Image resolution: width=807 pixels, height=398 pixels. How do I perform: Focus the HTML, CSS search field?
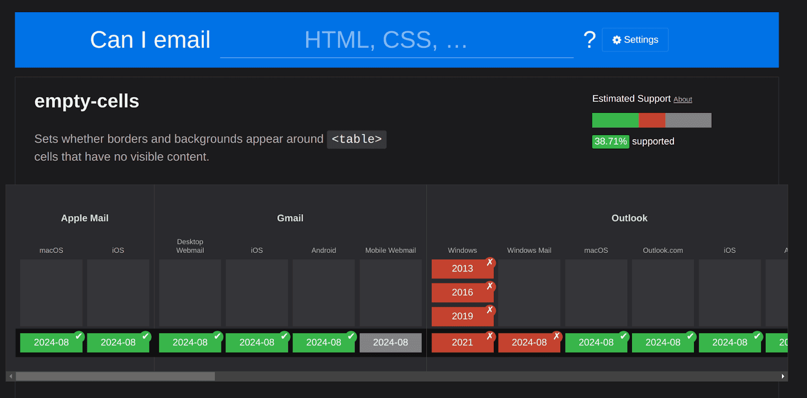click(x=396, y=40)
